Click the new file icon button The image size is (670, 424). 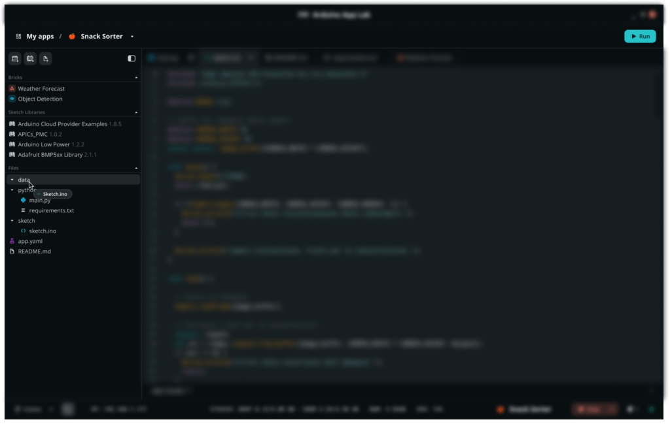pyautogui.click(x=45, y=59)
